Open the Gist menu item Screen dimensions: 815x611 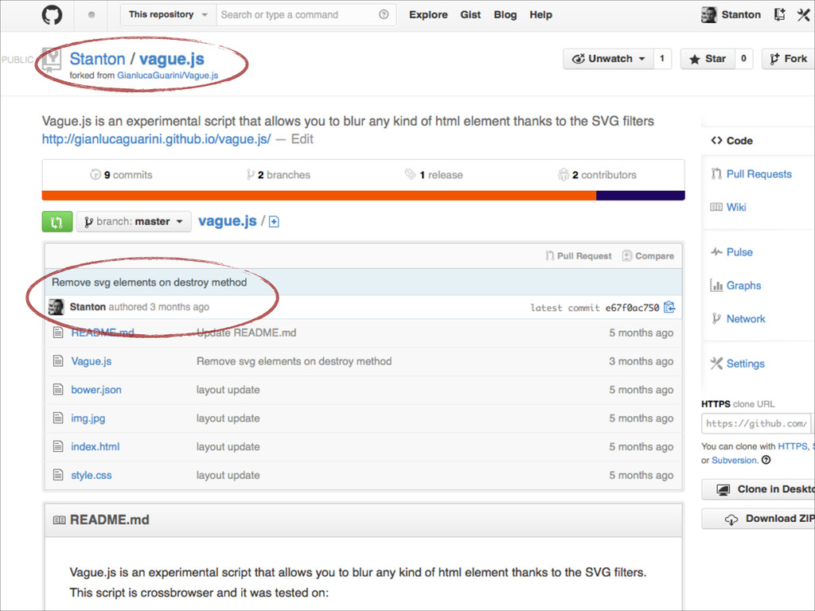(x=470, y=14)
